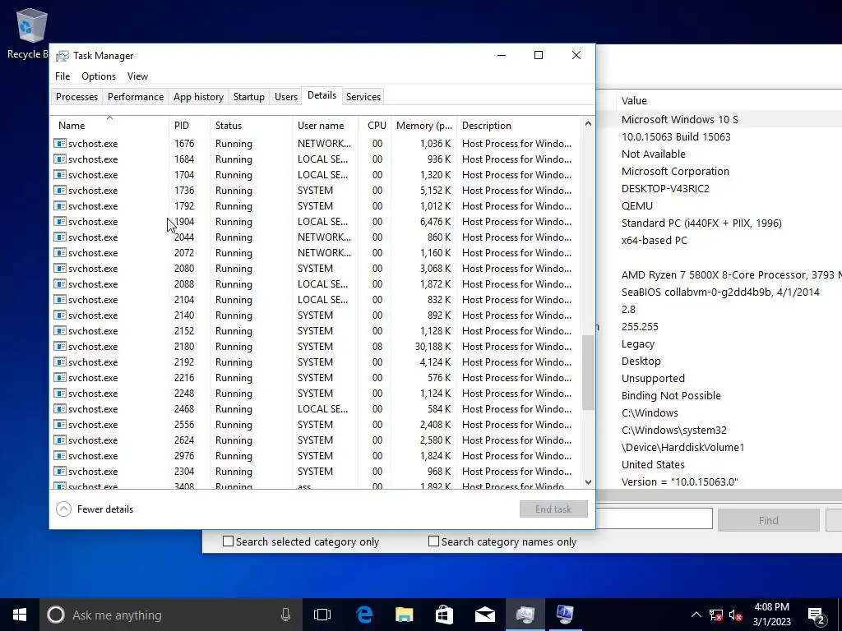Sort by the Status column header
This screenshot has width=842, height=631.
pos(251,125)
